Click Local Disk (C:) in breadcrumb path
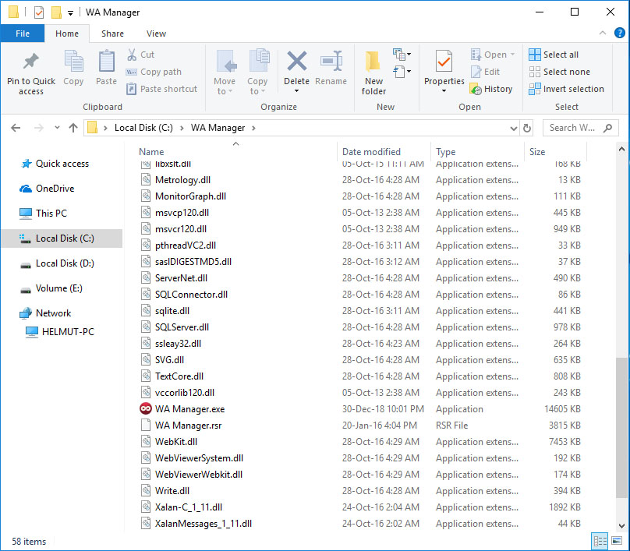 pyautogui.click(x=143, y=128)
